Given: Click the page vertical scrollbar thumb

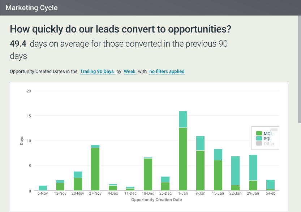Looking at the screenshot, I should point(299,61).
